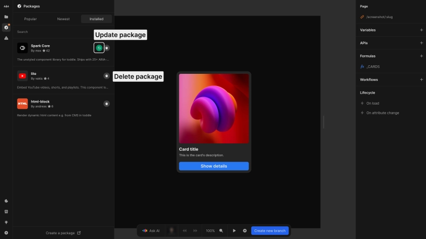Click the zoom magnifier icon

[x=221, y=231]
